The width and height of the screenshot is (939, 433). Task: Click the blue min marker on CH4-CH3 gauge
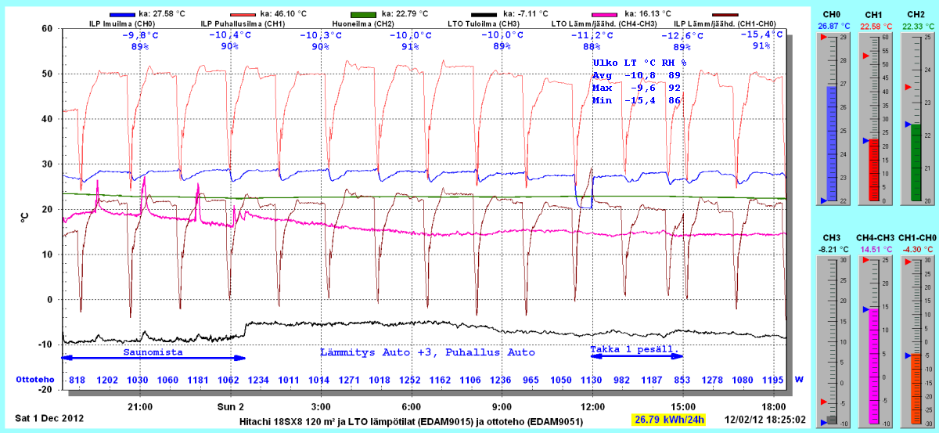click(865, 309)
